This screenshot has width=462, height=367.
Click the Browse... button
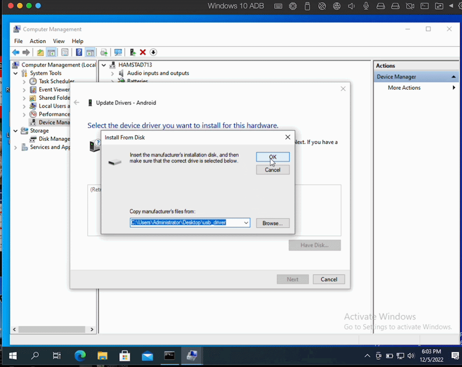coord(273,223)
